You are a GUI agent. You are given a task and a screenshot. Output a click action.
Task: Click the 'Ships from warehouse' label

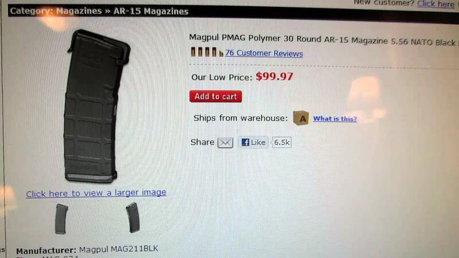pyautogui.click(x=240, y=118)
